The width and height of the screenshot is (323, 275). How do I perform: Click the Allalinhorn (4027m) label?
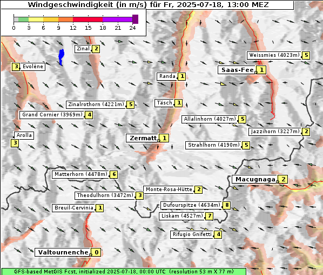[210, 119]
